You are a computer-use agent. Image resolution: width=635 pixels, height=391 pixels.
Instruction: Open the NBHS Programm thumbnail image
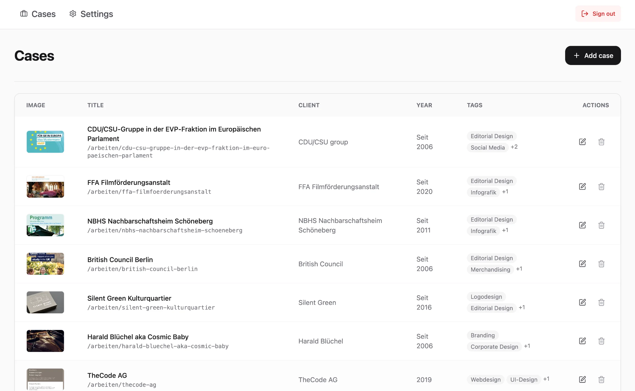(45, 225)
